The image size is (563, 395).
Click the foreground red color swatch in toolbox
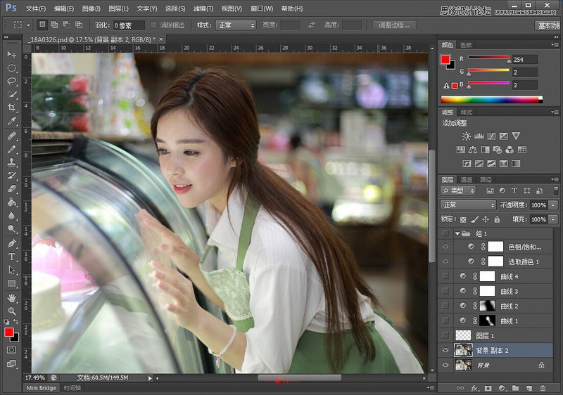point(9,332)
